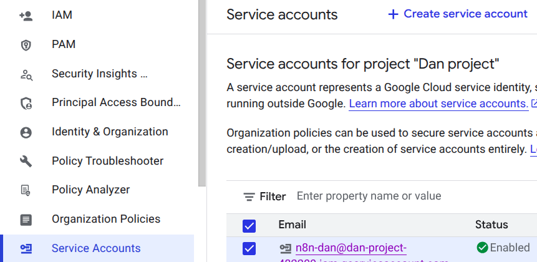This screenshot has height=262, width=537.
Task: Uncheck the n8n-dan service account row checkbox
Action: [x=249, y=248]
